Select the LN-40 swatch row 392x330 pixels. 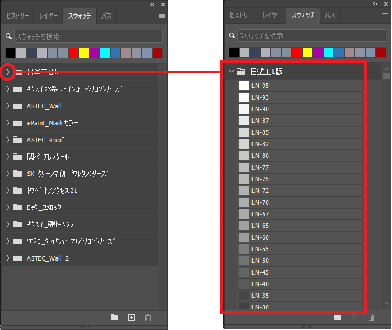[x=299, y=284]
